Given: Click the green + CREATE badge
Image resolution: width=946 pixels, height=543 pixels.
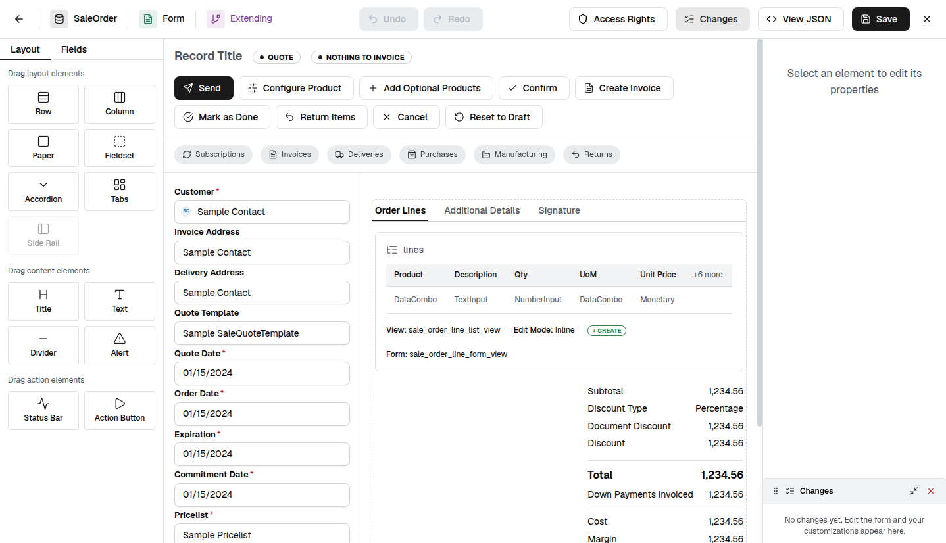Looking at the screenshot, I should (607, 331).
